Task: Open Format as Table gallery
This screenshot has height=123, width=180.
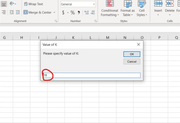Action: (128, 8)
